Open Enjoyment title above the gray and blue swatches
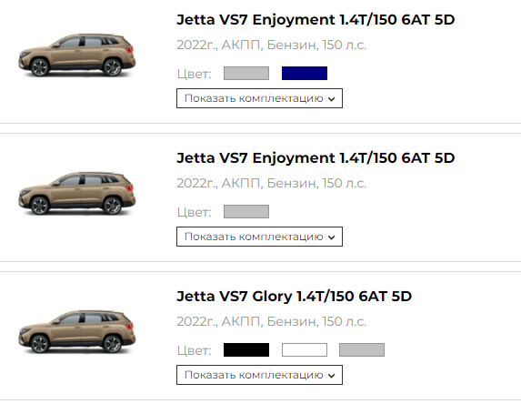Screen dimensions: 521x404 (316, 20)
